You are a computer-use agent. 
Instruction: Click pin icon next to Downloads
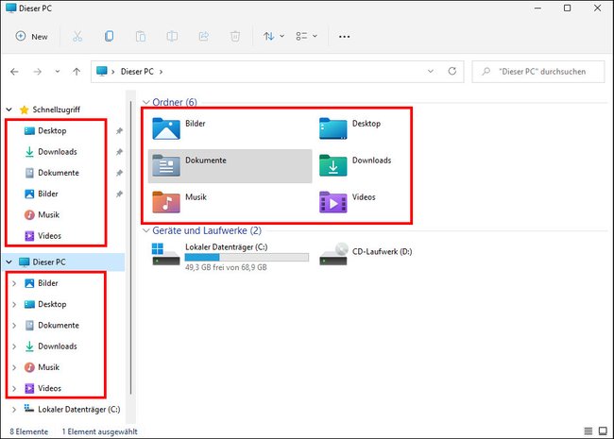pos(119,152)
